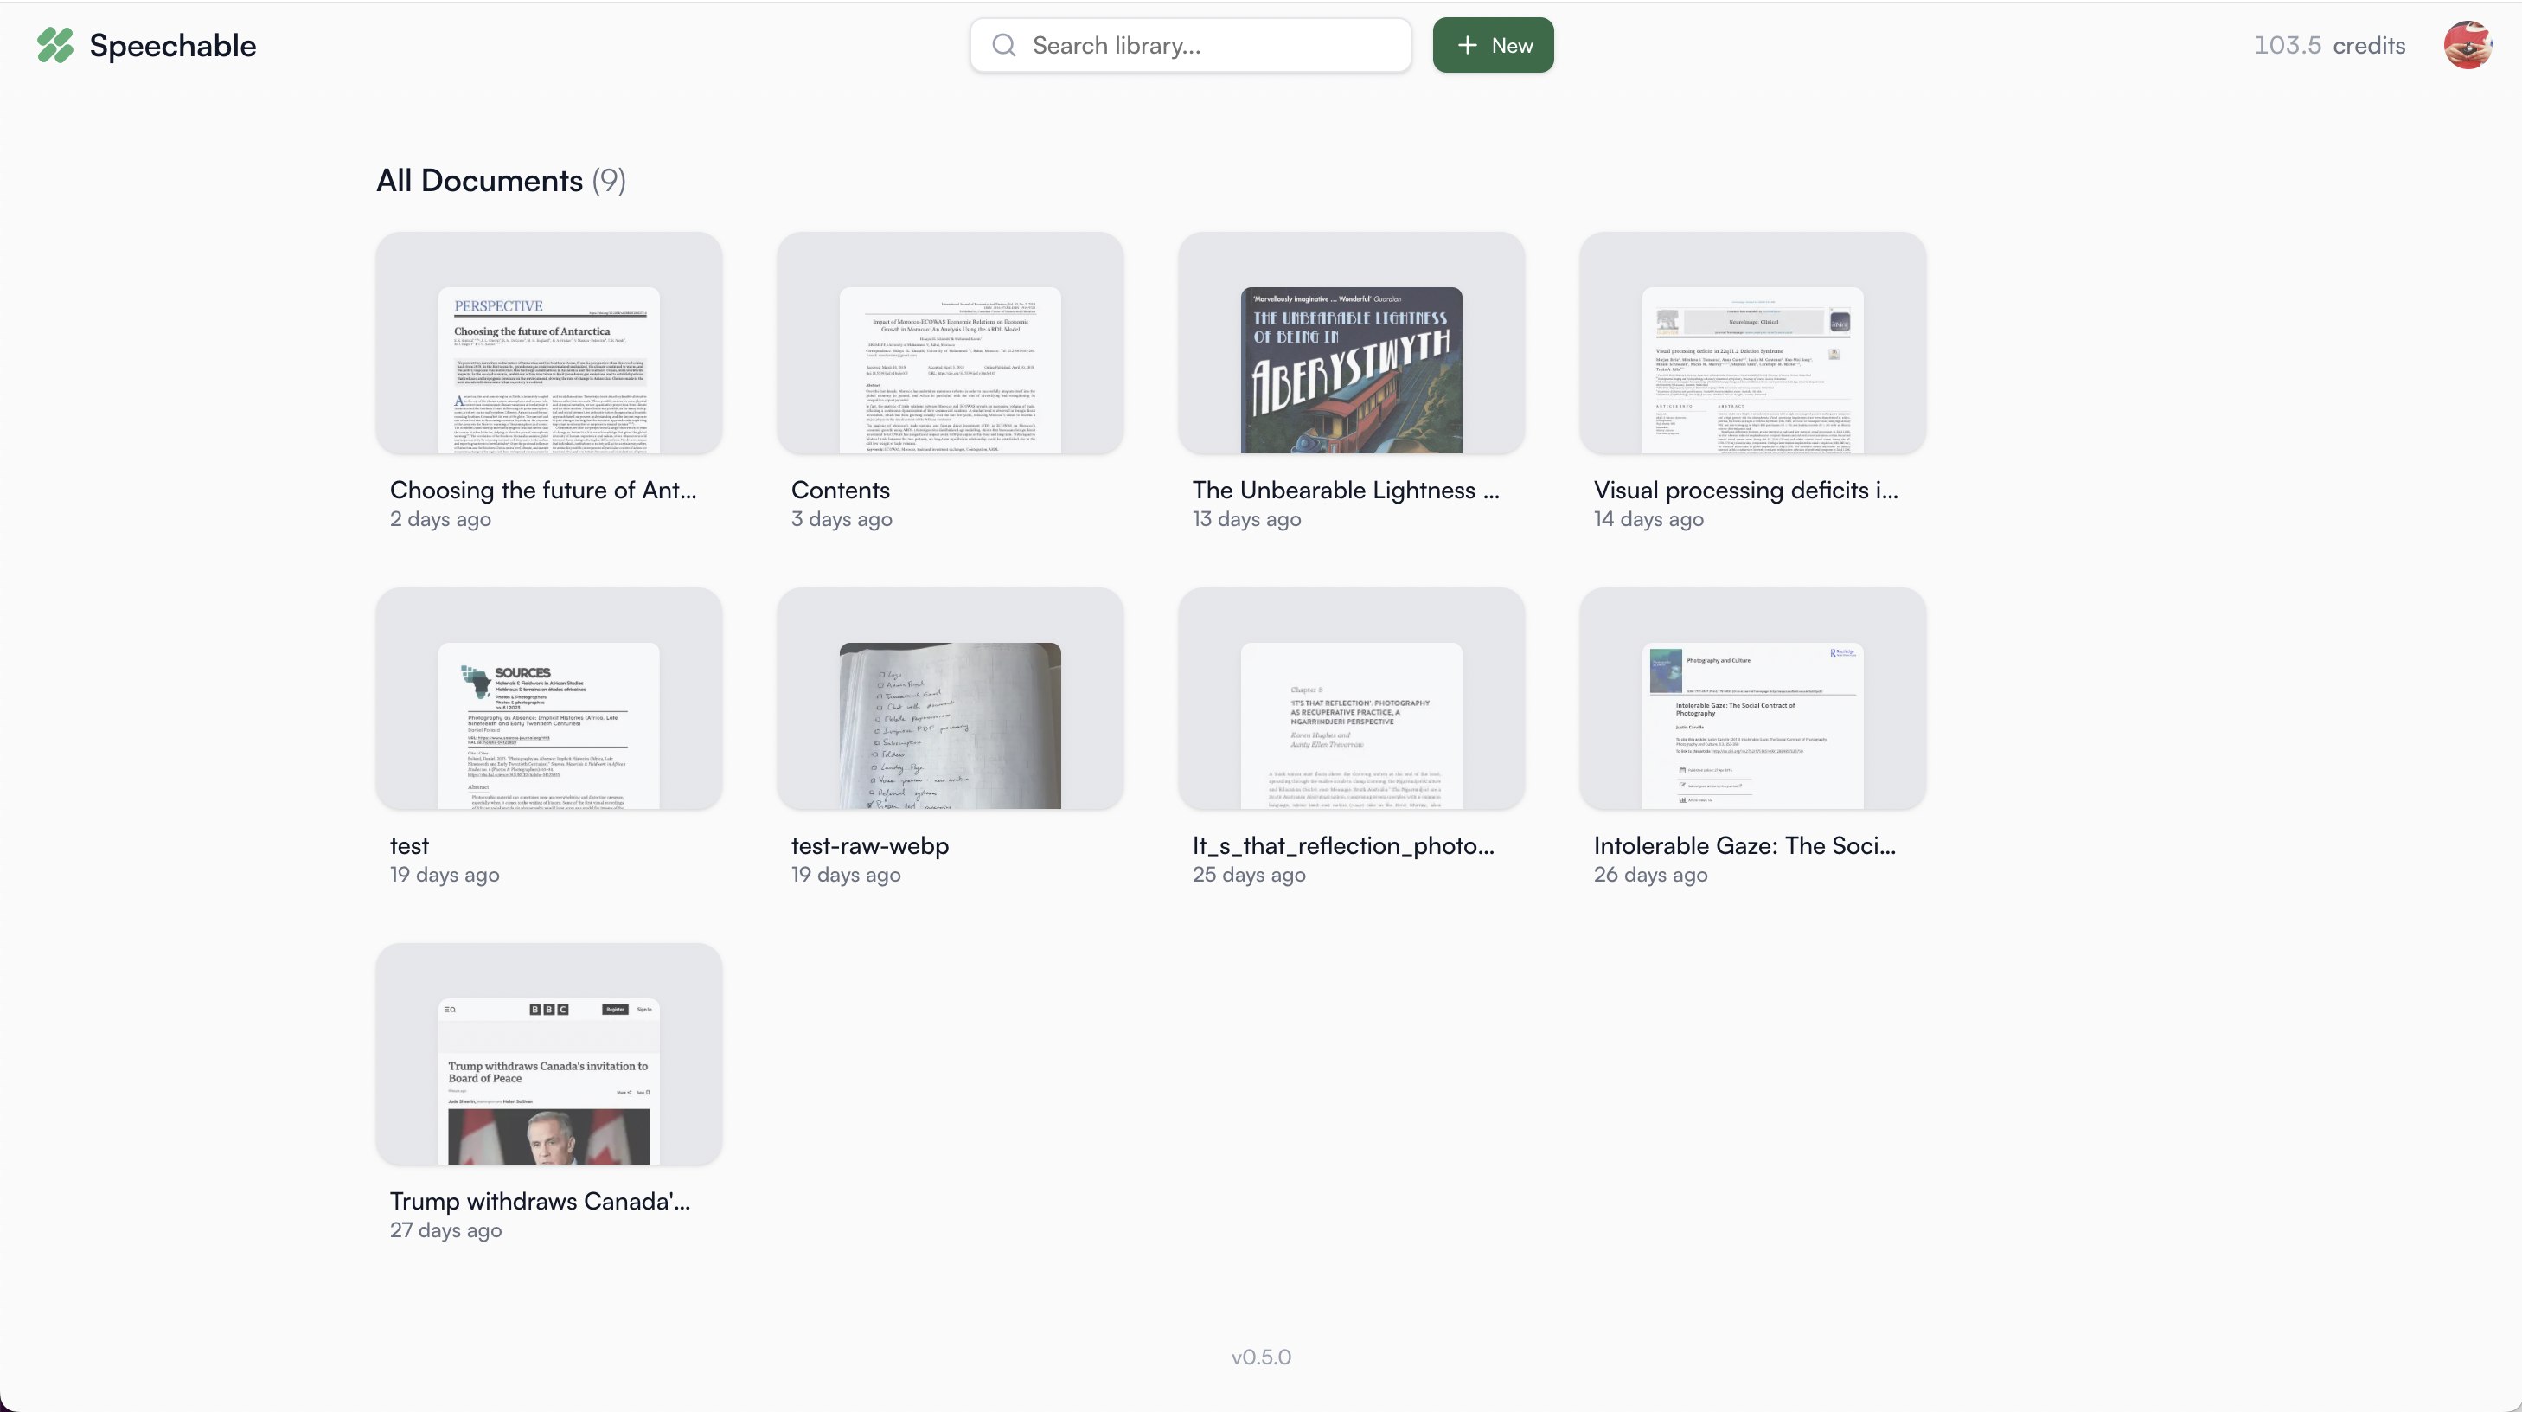Viewport: 2522px width, 1412px height.
Task: Click the 'Choosing the future of Ant...' title
Action: click(x=544, y=491)
